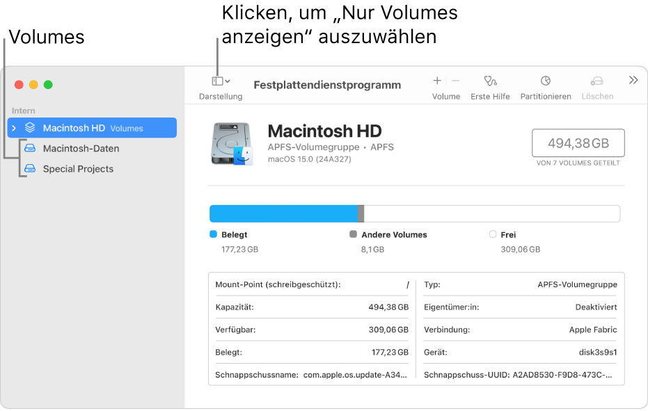Click the Macintosh-Daten drive icon

click(30, 148)
